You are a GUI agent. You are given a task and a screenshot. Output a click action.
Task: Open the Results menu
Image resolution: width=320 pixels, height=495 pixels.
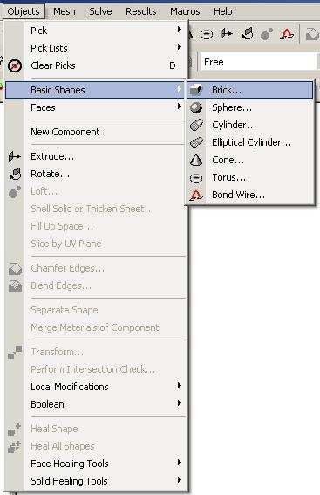[141, 11]
